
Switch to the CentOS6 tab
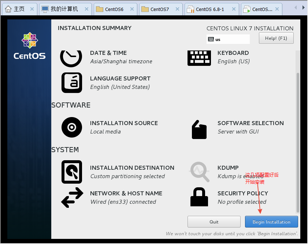115,9
